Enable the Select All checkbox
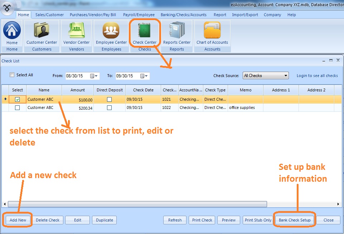 coord(12,75)
